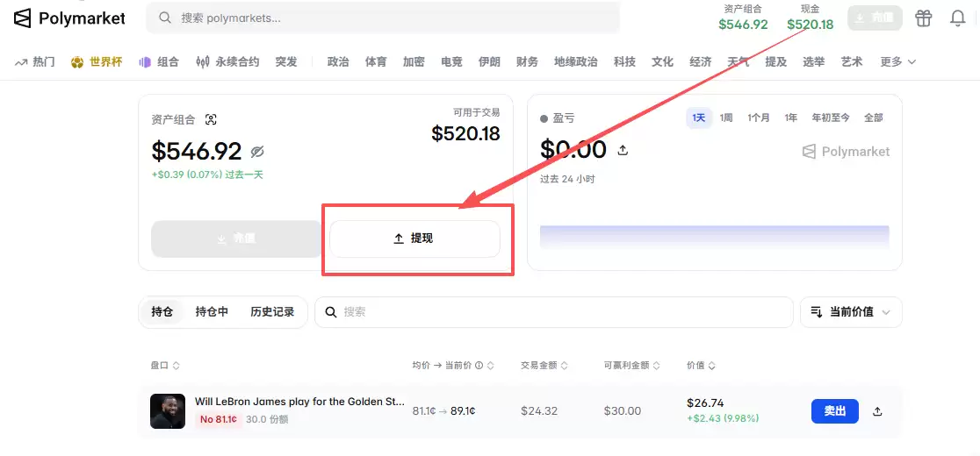Select the 1个月 profit range

click(x=759, y=118)
